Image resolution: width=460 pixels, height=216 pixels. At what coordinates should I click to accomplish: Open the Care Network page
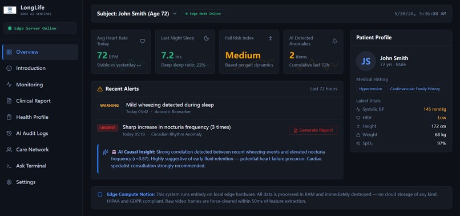(40, 150)
